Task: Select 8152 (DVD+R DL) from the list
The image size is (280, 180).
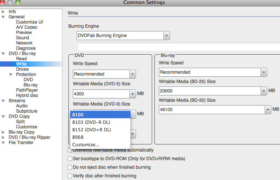Action: tap(92, 129)
